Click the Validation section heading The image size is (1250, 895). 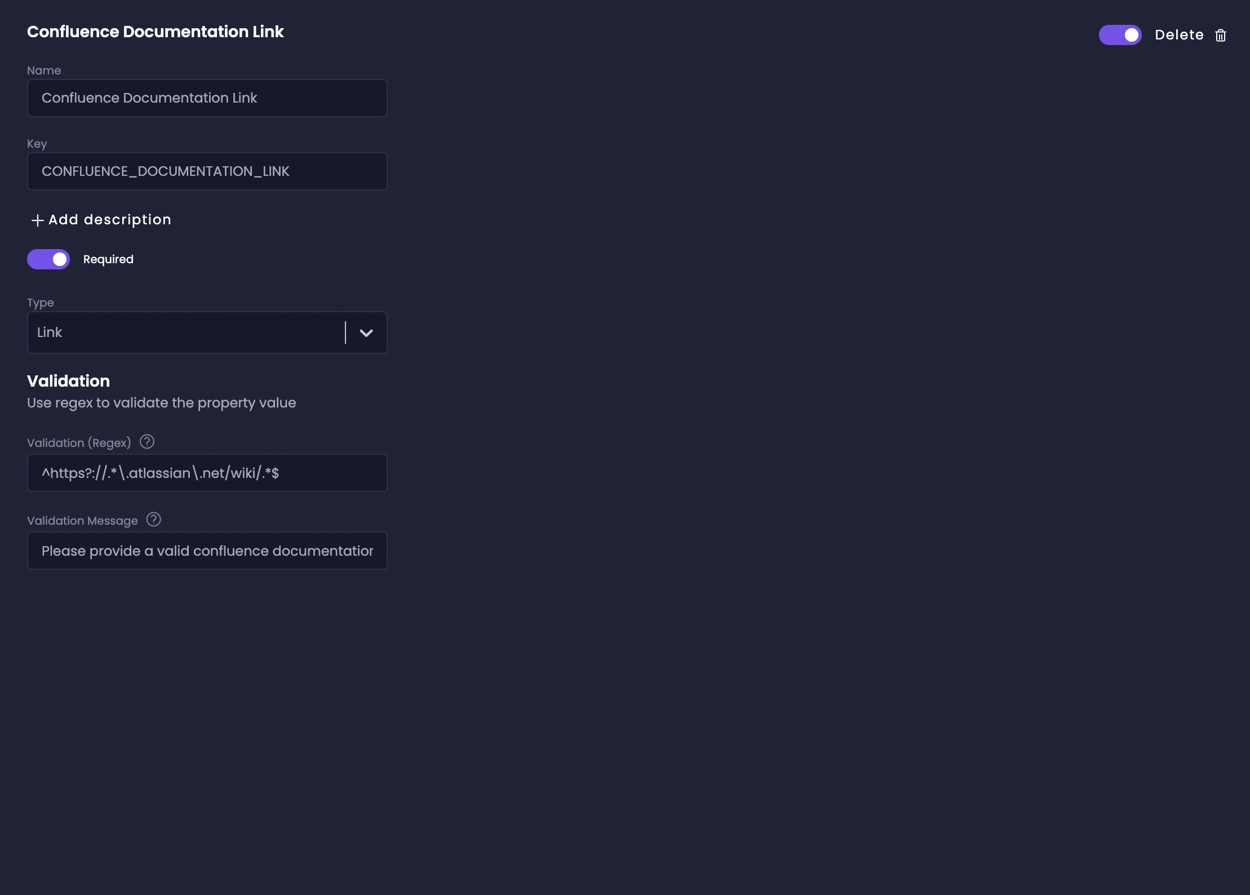68,381
